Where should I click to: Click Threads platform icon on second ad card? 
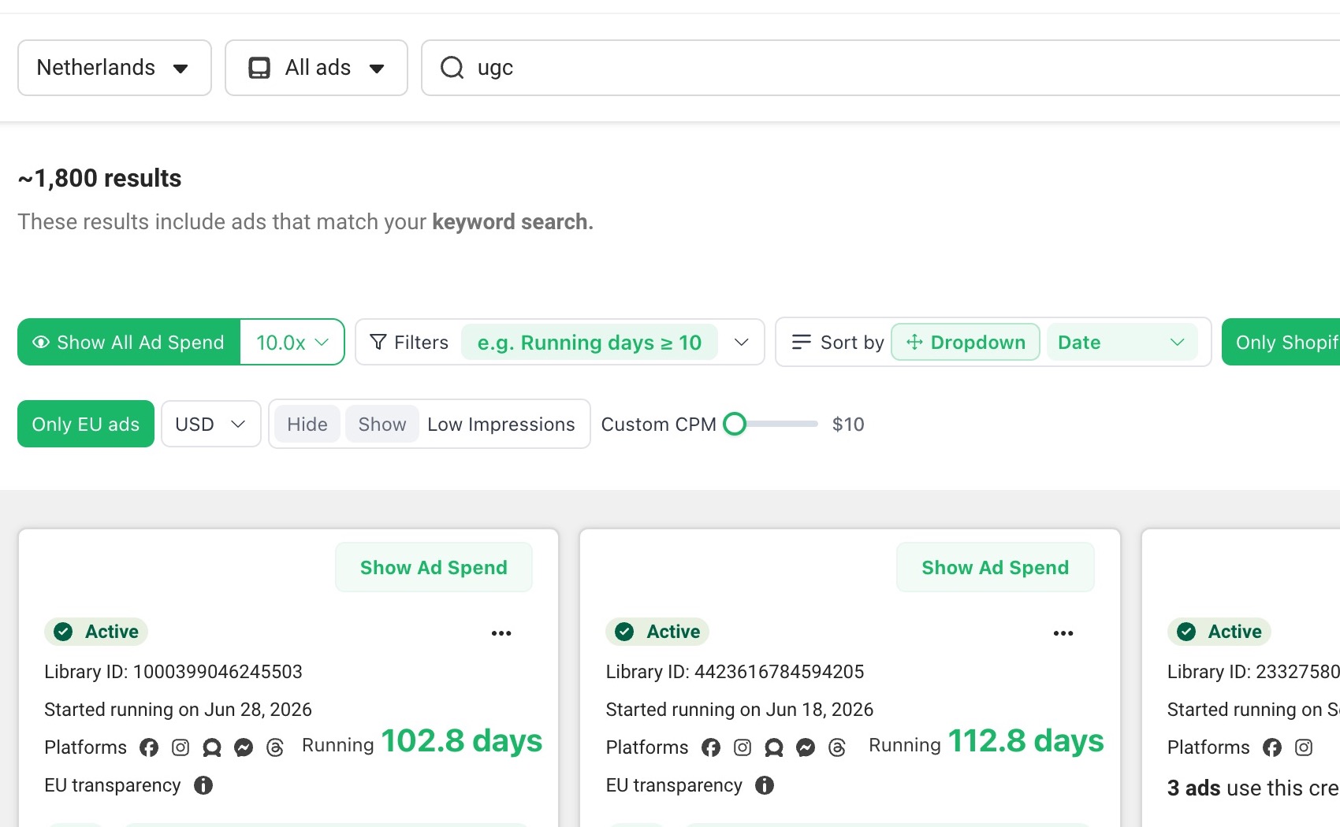pyautogui.click(x=837, y=747)
